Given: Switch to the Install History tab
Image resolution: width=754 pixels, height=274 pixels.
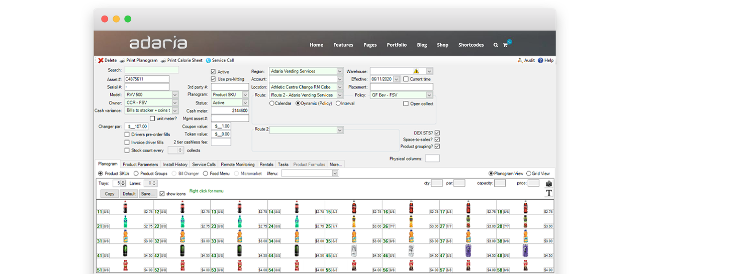Looking at the screenshot, I should coord(175,165).
